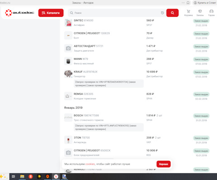Open the SINTEC 614500 antifreeze thumbnail
217x180 pixels.
68,23
